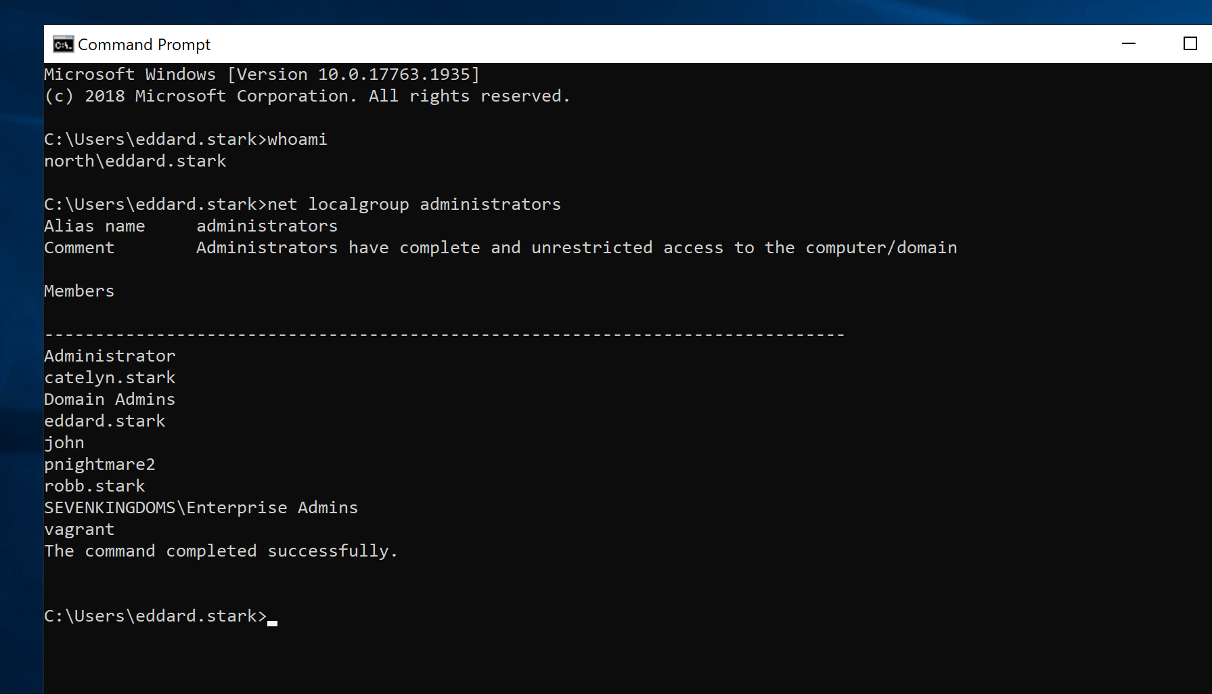Click the vagrant member entry
Viewport: 1212px width, 694px height.
point(79,529)
